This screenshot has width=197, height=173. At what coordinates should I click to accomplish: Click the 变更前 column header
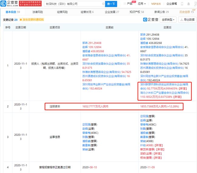109,28
